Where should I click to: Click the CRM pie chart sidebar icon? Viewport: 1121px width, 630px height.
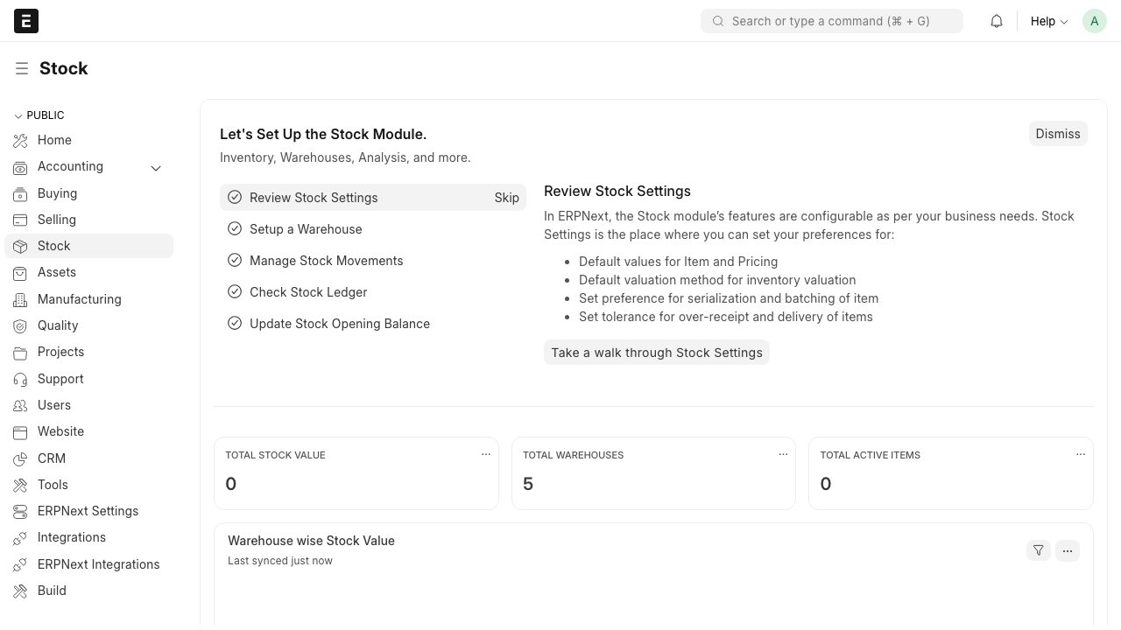click(20, 458)
